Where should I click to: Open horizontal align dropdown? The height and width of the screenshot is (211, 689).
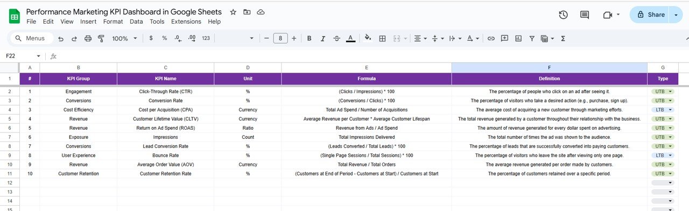420,38
